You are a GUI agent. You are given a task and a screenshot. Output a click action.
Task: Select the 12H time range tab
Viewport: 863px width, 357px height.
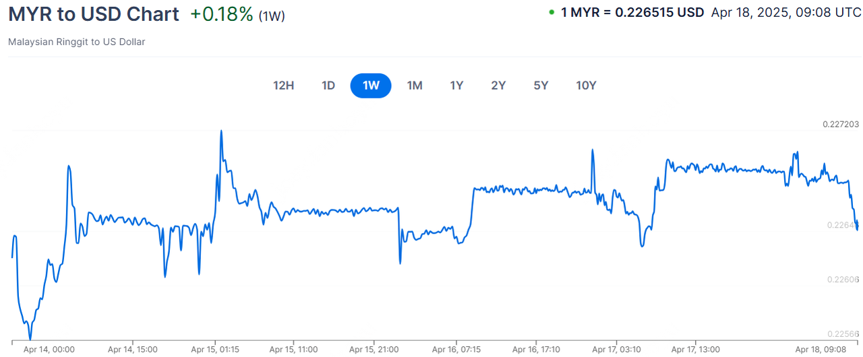284,86
